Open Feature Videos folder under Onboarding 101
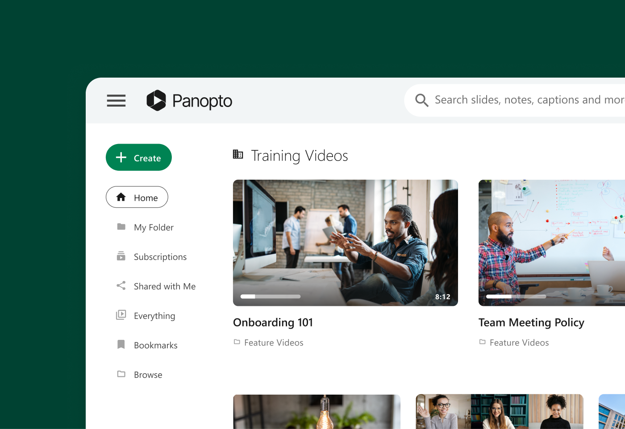Image resolution: width=625 pixels, height=429 pixels. [x=273, y=342]
